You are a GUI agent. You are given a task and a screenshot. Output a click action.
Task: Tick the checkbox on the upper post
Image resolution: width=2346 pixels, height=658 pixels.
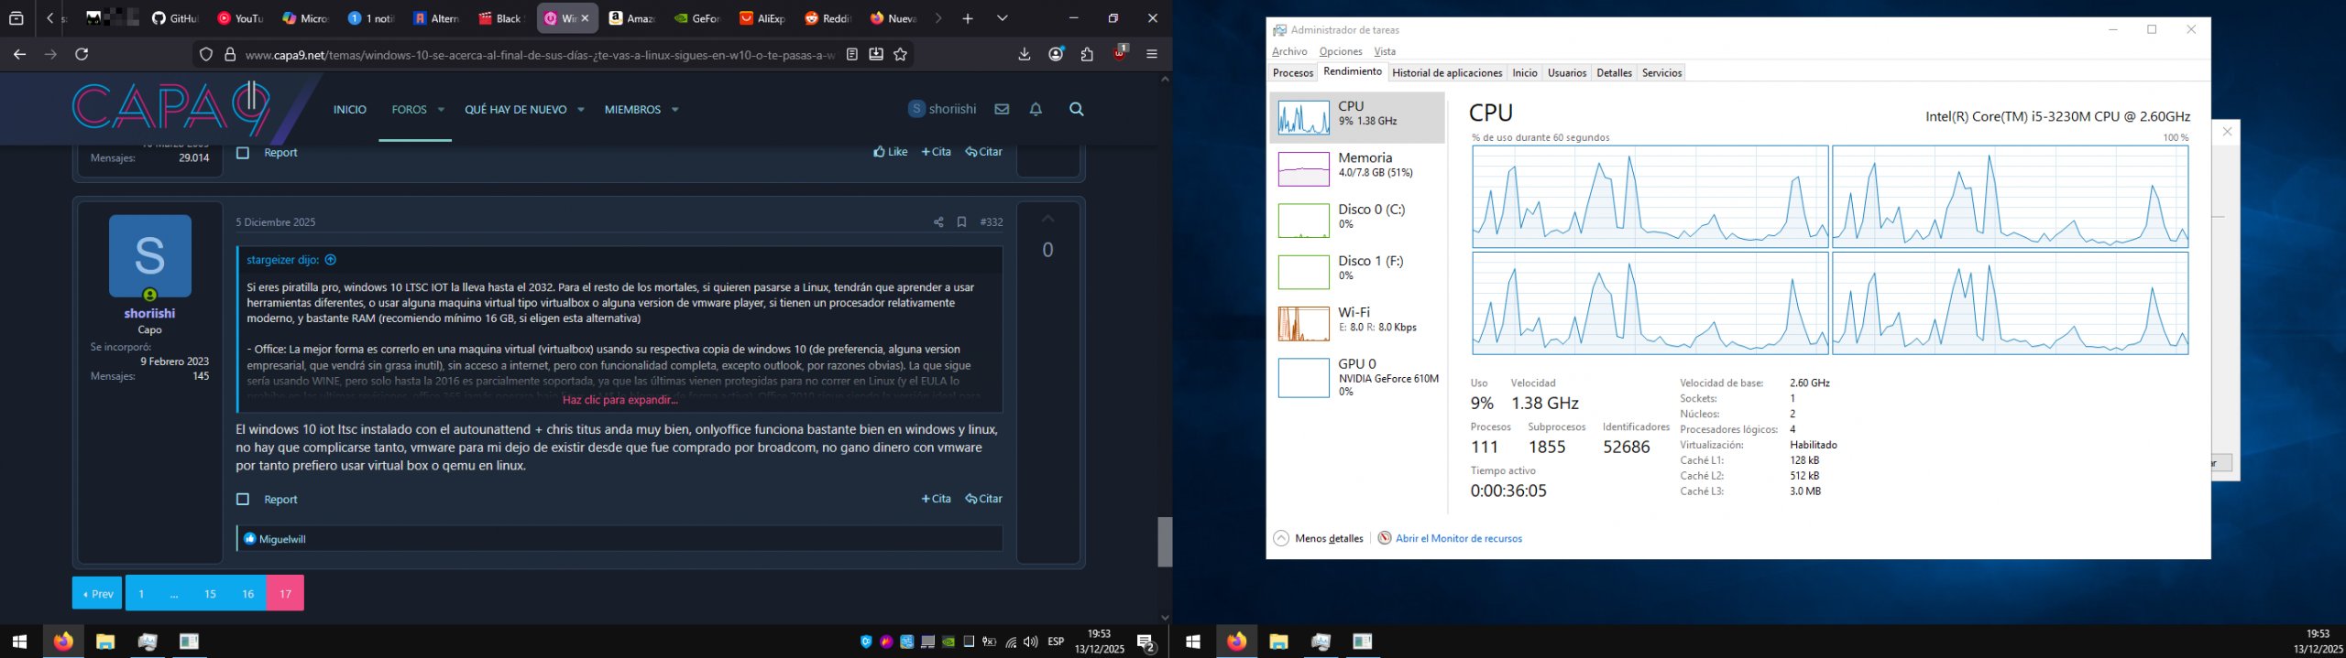(243, 153)
